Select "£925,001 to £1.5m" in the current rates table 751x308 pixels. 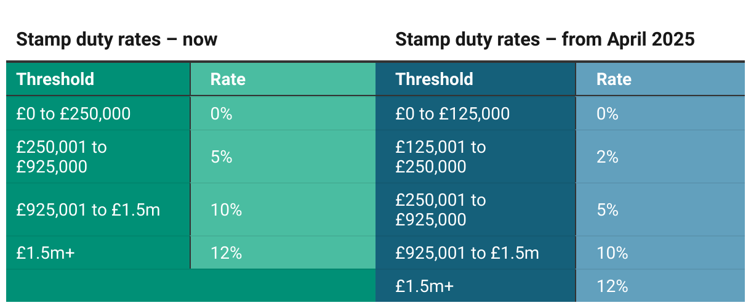click(x=88, y=210)
